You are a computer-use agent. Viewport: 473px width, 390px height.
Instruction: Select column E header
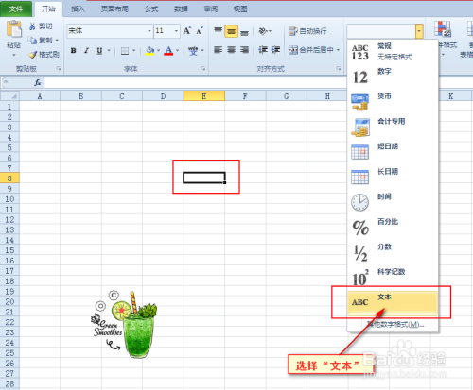204,96
